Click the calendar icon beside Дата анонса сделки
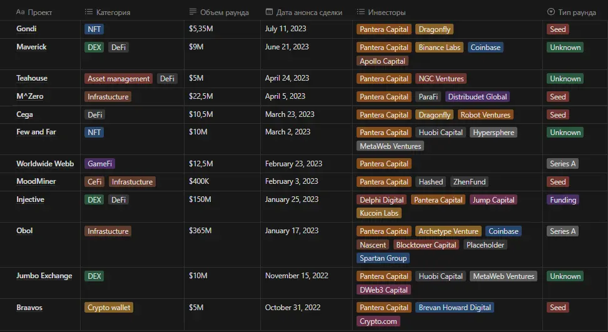The image size is (608, 332). coord(269,12)
